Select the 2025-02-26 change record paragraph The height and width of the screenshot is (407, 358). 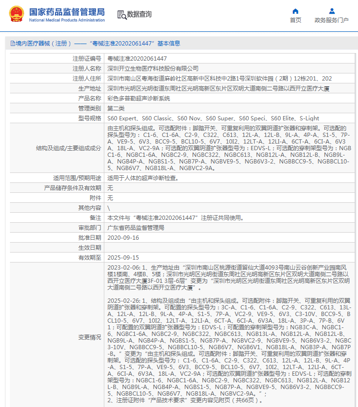229,347
